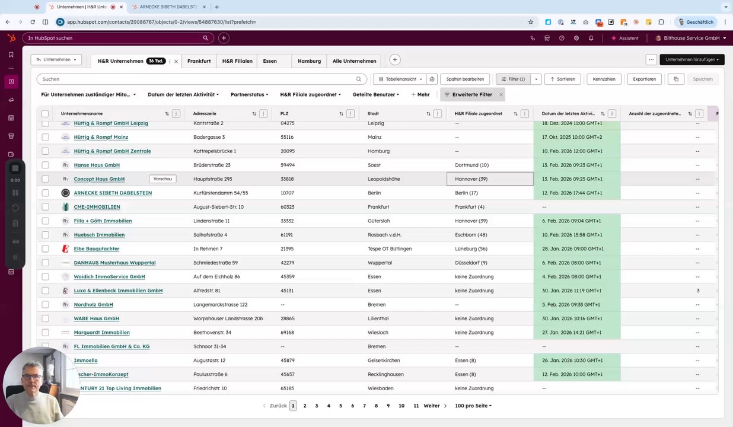The image size is (733, 427).
Task: Click Spalten bearbeiten button
Action: click(x=465, y=79)
